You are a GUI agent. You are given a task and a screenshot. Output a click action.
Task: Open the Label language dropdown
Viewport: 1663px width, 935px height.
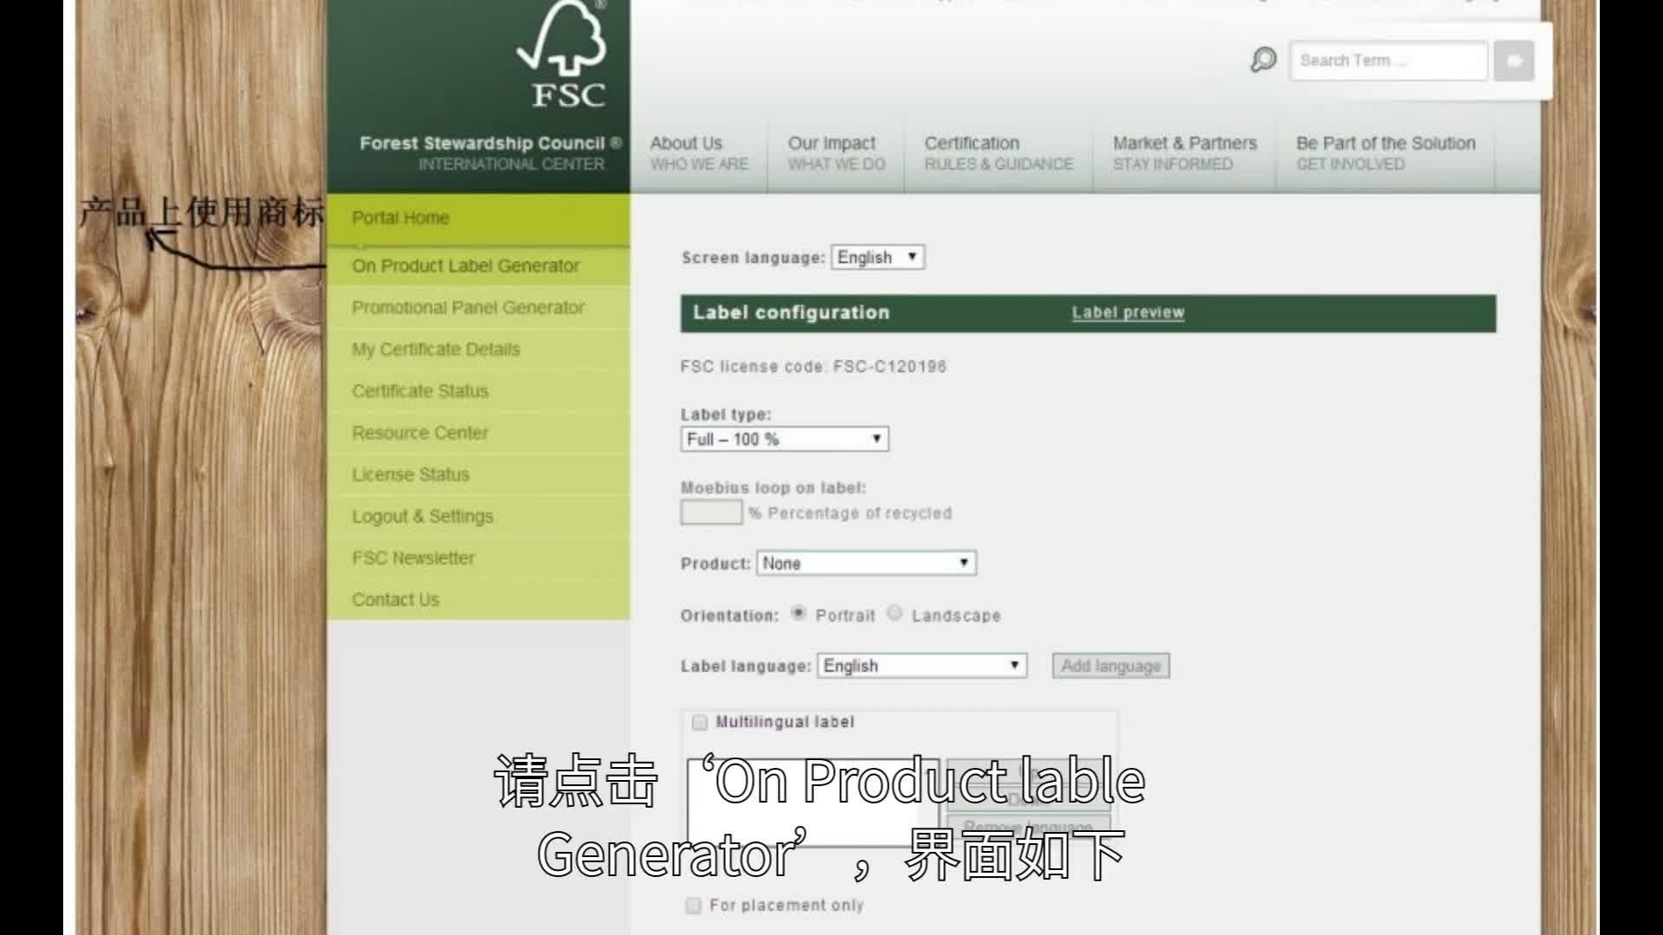921,665
